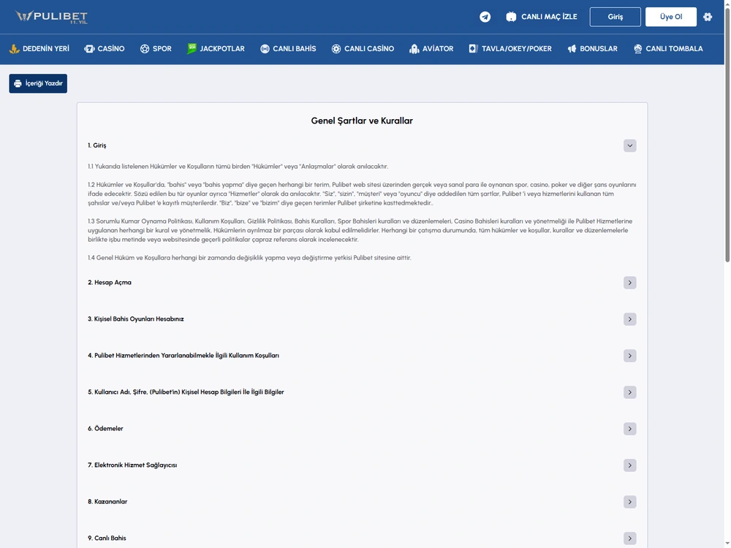Open the CANLI TOMBALA menu label
This screenshot has height=548, width=731.
pyautogui.click(x=674, y=48)
